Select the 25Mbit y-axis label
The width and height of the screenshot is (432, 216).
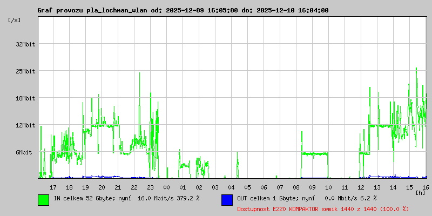(25, 71)
